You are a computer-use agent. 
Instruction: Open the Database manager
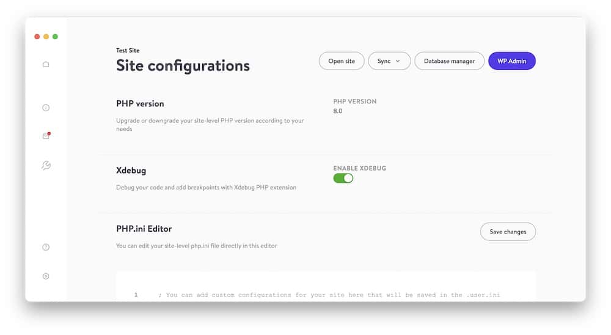click(449, 61)
